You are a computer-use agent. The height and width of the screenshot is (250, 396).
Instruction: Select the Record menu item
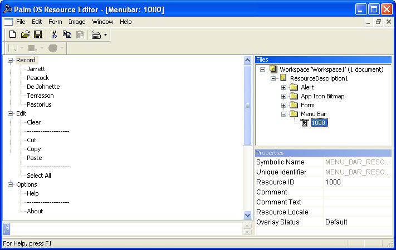[x=26, y=60]
